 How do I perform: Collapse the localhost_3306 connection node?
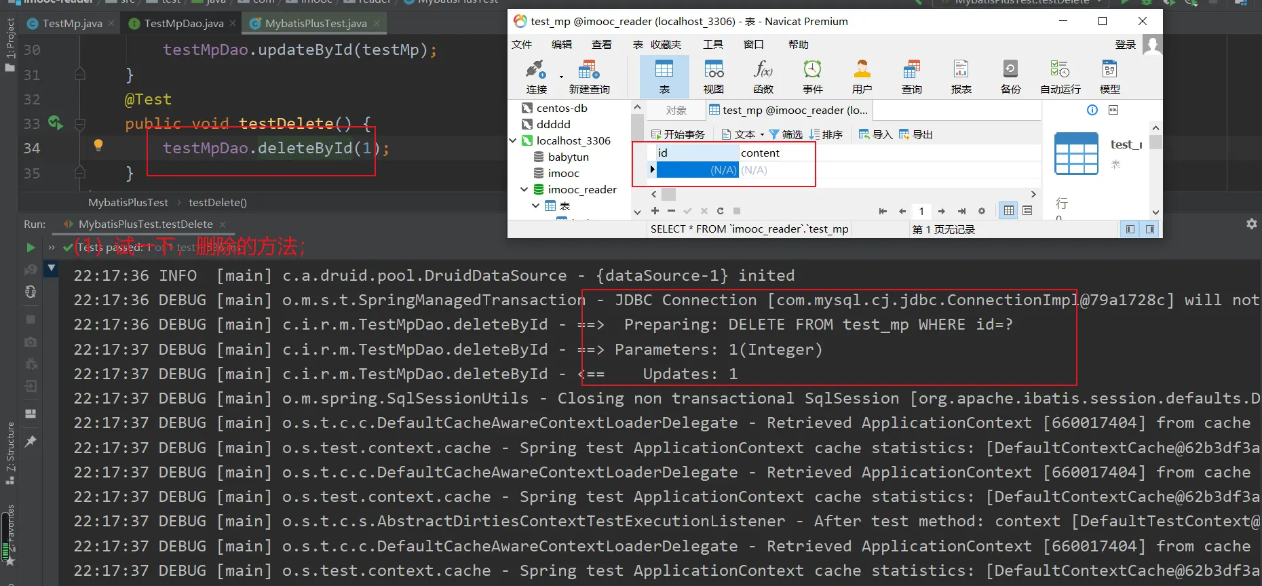[513, 140]
